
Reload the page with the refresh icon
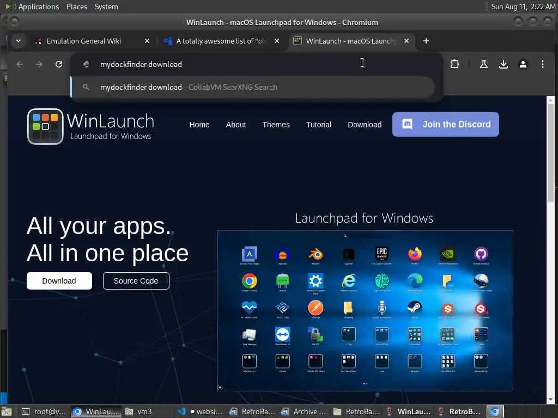click(59, 64)
